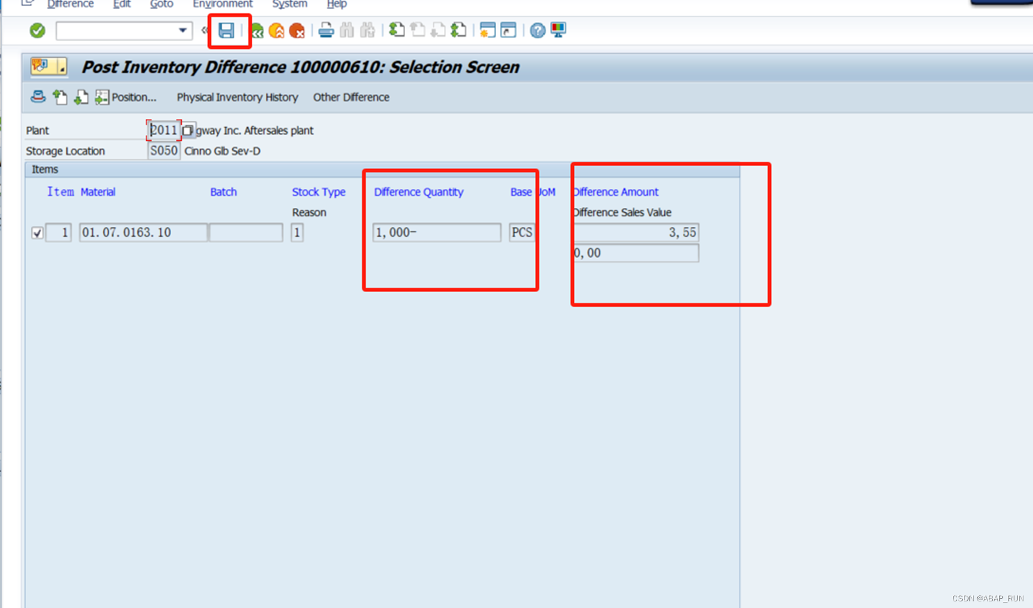1033x608 pixels.
Task: Open Customize Local Layout settings
Action: point(557,30)
